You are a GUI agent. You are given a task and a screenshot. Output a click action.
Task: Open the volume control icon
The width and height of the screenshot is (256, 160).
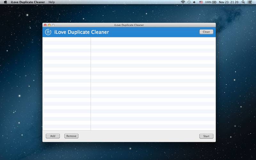pyautogui.click(x=194, y=2)
